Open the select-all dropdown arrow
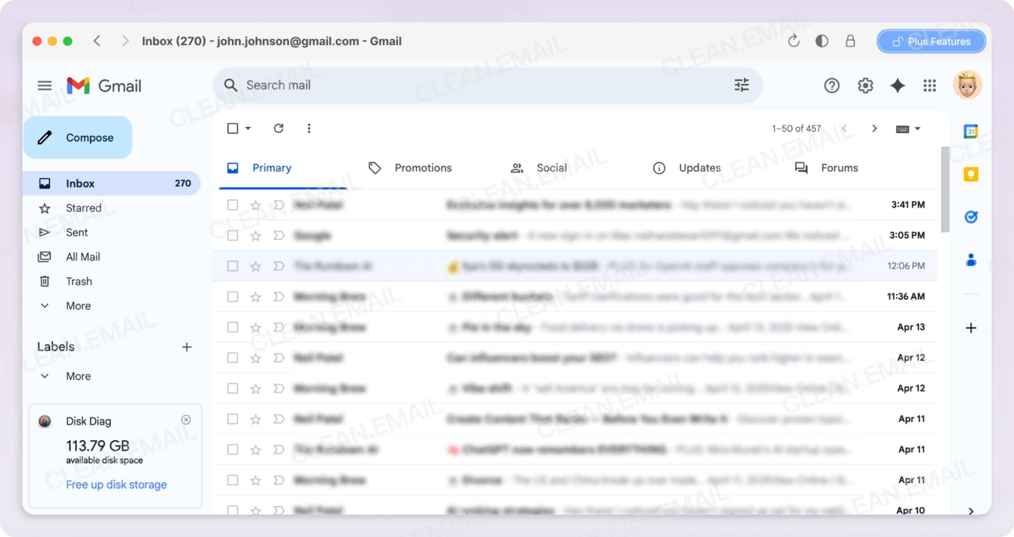 [x=248, y=128]
